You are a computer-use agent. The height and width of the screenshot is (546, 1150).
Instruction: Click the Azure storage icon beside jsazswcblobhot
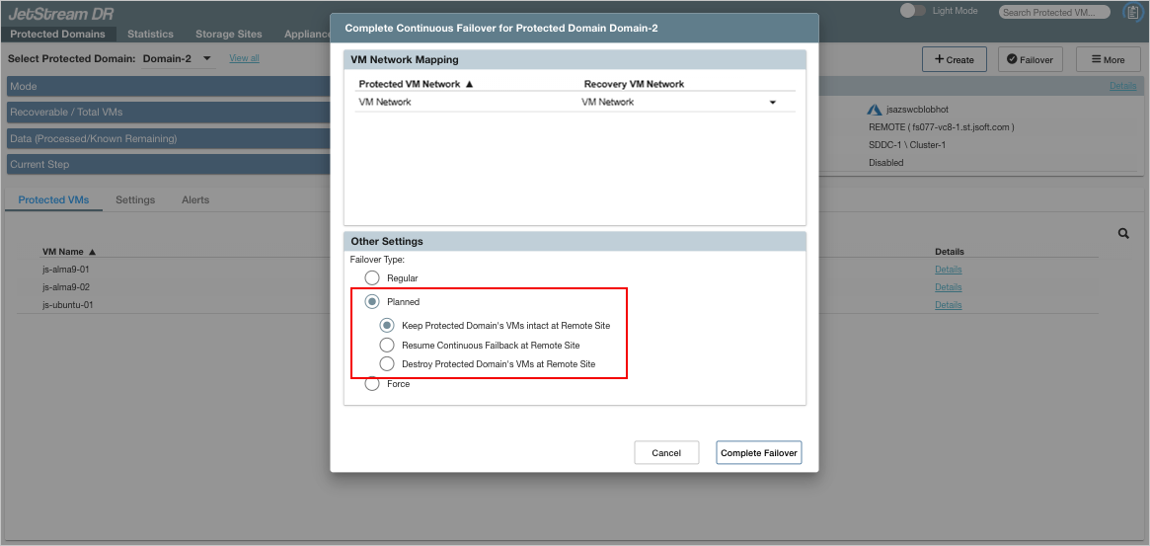[874, 110]
